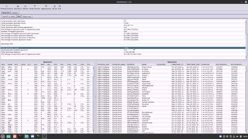Image resolution: width=248 pixels, height=139 pixels.
Task: Select Percentage of active sponsors (Year) row
Action: pos(123,40)
